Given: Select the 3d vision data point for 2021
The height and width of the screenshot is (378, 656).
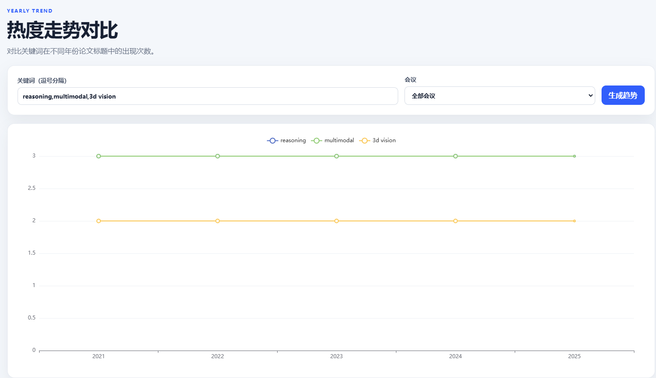Looking at the screenshot, I should (99, 221).
